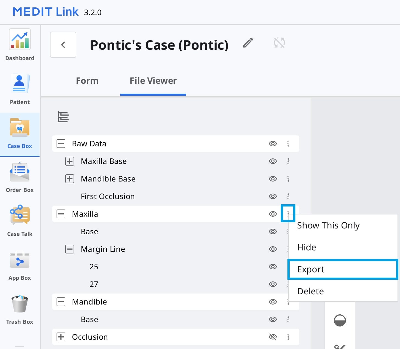Choose Export from the context menu
Image resolution: width=400 pixels, height=349 pixels.
click(x=343, y=269)
